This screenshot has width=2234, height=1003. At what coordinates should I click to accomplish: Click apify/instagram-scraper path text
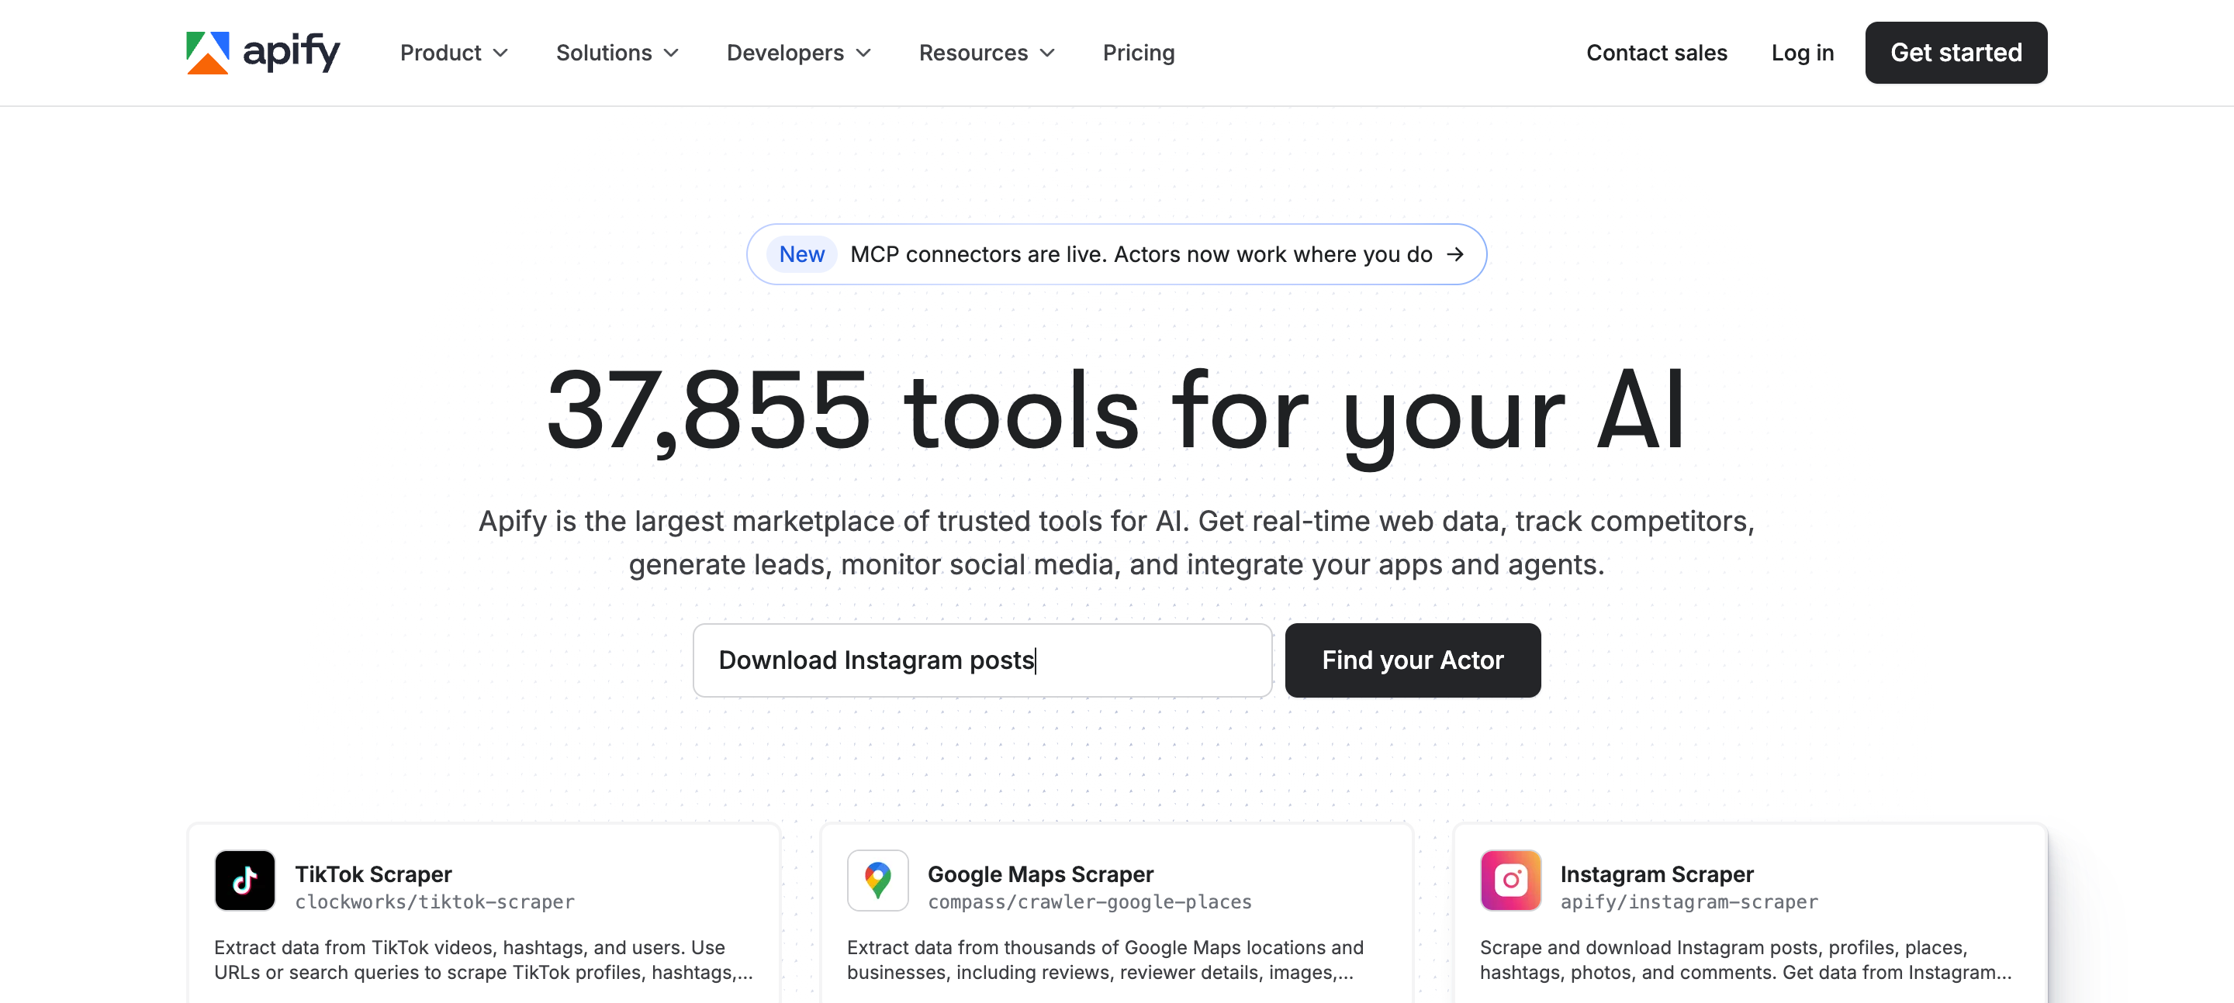(1689, 902)
